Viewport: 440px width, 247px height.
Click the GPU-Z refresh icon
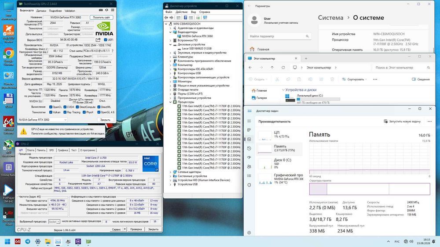pyautogui.click(x=106, y=10)
